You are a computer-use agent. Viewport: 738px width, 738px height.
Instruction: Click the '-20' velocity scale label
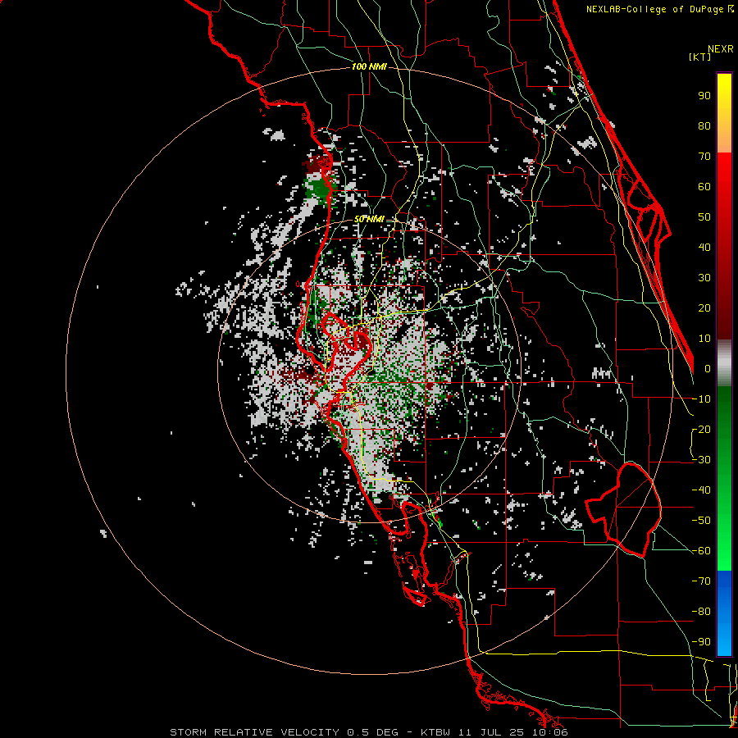point(701,429)
